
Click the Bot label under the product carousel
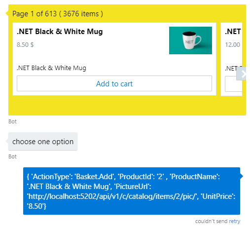(12, 121)
